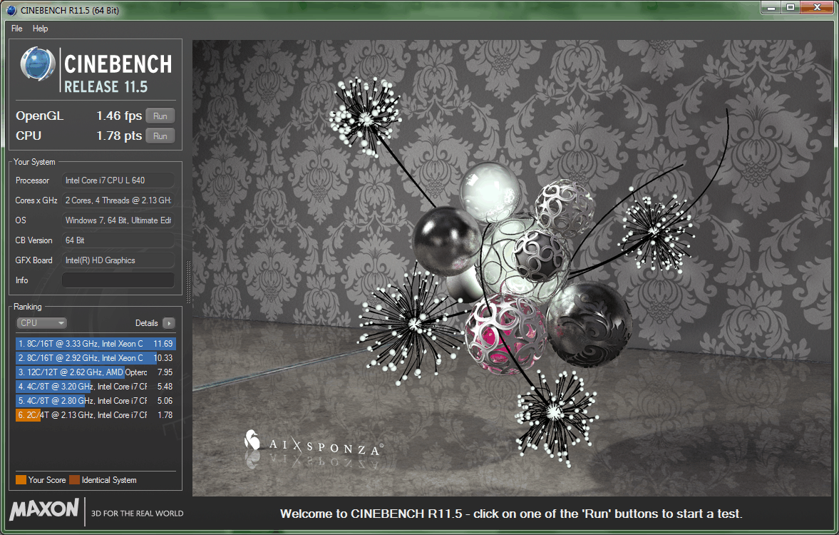Click the orange Your Score legend swatch
839x535 pixels.
tap(21, 480)
